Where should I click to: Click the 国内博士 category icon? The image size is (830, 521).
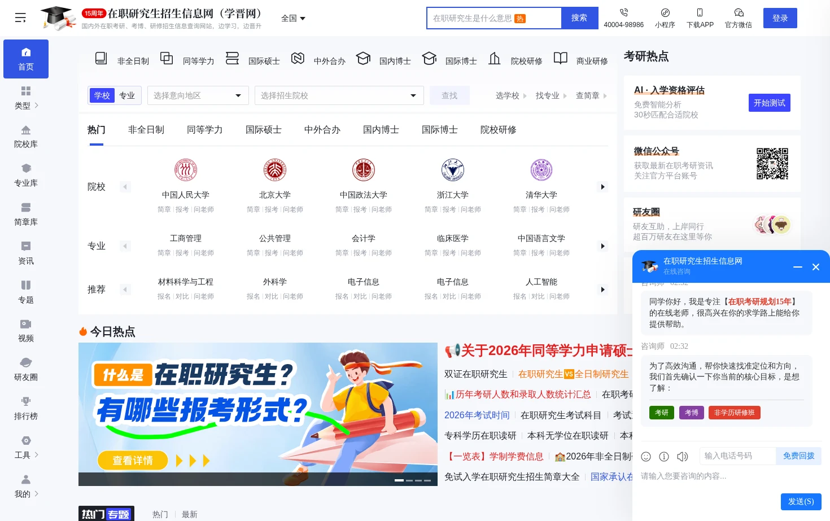point(363,58)
